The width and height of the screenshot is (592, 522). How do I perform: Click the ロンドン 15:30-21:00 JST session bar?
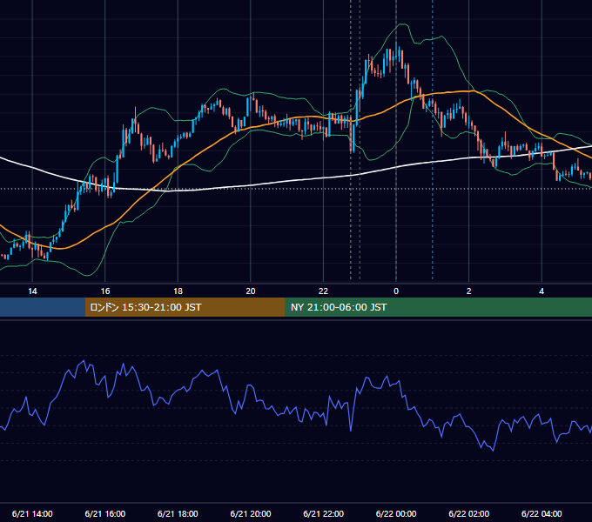point(185,307)
